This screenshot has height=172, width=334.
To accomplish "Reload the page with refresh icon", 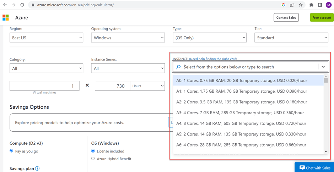I will click(x=22, y=5).
